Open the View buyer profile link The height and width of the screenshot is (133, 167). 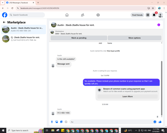(113, 51)
